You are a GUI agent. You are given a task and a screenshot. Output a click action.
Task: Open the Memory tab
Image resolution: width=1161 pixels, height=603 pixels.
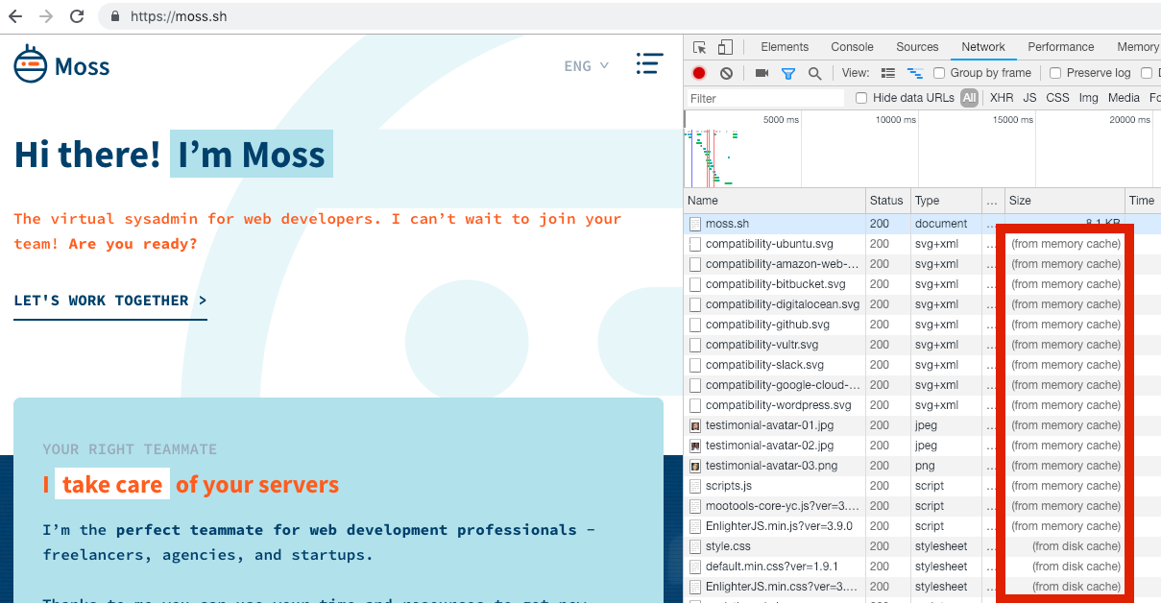click(1137, 47)
